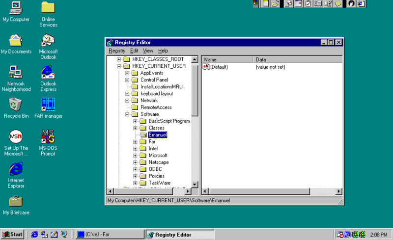Screen dimensions: 393x240
Task: Click Open Office Document on shortcut bar
Action: click(x=275, y=3)
